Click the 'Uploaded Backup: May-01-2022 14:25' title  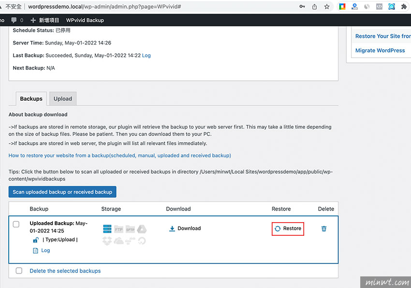(x=59, y=227)
